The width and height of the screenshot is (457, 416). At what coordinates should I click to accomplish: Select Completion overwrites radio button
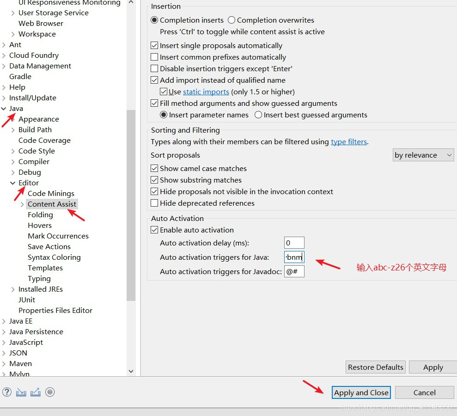[232, 20]
